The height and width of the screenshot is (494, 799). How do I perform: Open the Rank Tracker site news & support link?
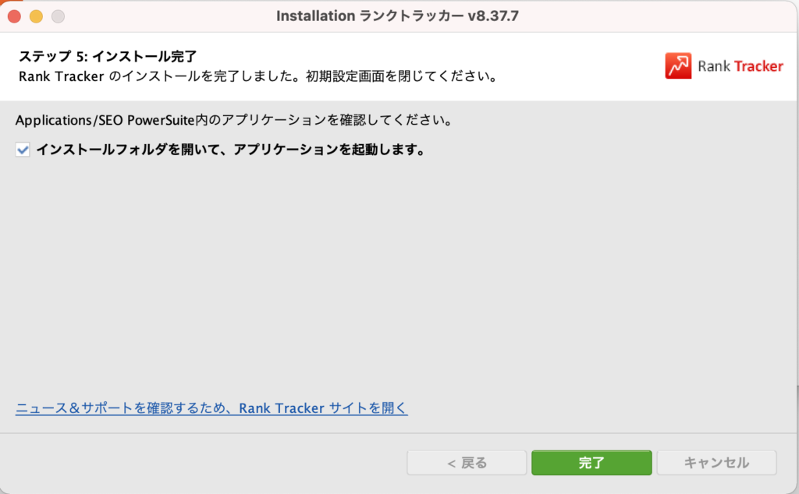[x=211, y=408]
